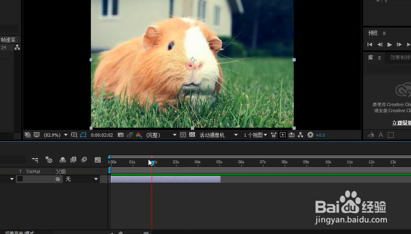Image resolution: width=411 pixels, height=234 pixels.
Task: Toggle the Region of Interest icon
Action: (183, 135)
